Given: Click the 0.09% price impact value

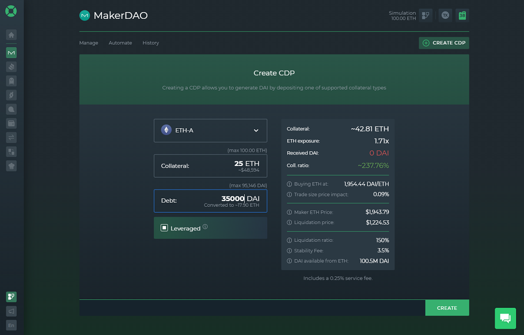Looking at the screenshot, I should (381, 195).
